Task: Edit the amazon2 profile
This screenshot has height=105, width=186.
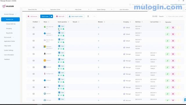Action: tap(167, 54)
